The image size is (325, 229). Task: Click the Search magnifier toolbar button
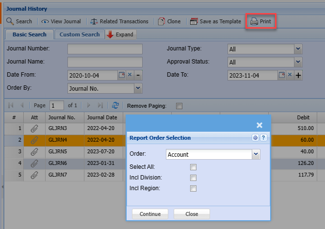pos(19,21)
